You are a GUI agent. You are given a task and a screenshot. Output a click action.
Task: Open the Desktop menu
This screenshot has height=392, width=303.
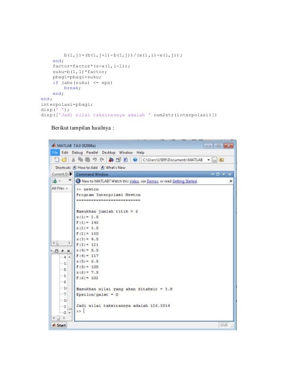[109, 152]
